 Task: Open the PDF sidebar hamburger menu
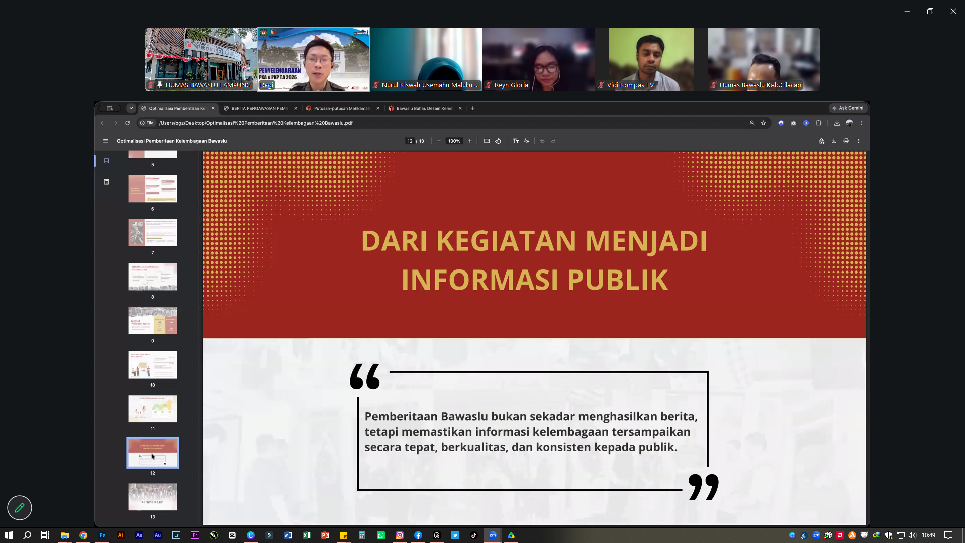tap(106, 141)
